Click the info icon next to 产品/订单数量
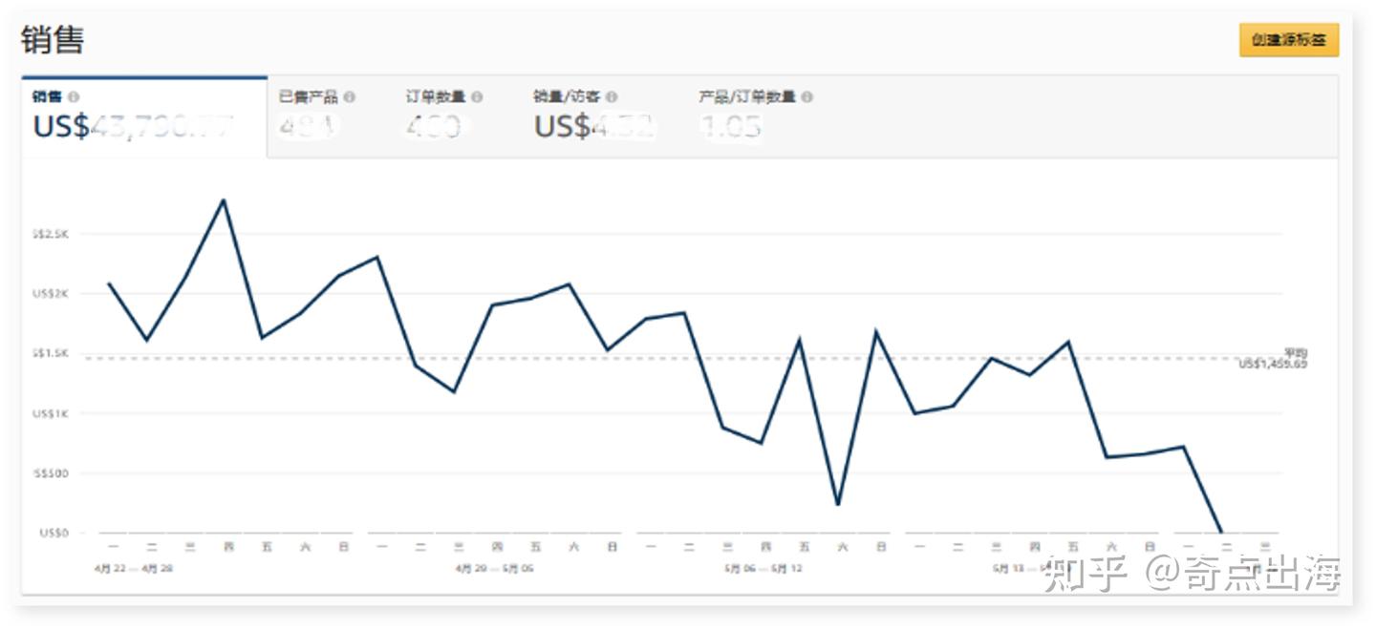The width and height of the screenshot is (1376, 629). coord(807,97)
